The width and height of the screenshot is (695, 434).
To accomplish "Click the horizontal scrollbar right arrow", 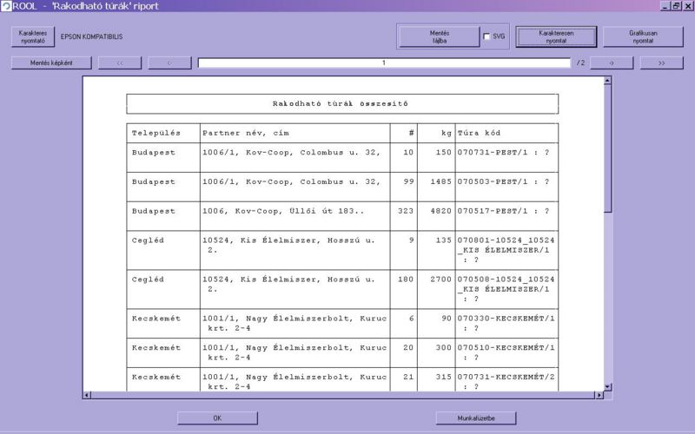I will pyautogui.click(x=599, y=395).
